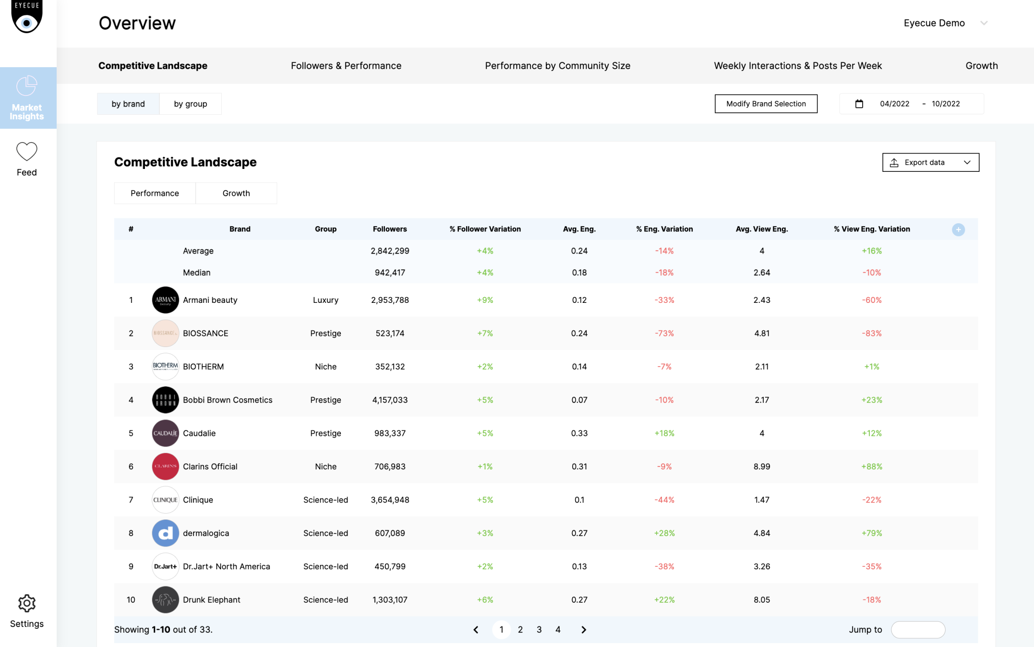Image resolution: width=1034 pixels, height=647 pixels.
Task: Click the calendar icon in the date range
Action: (859, 104)
